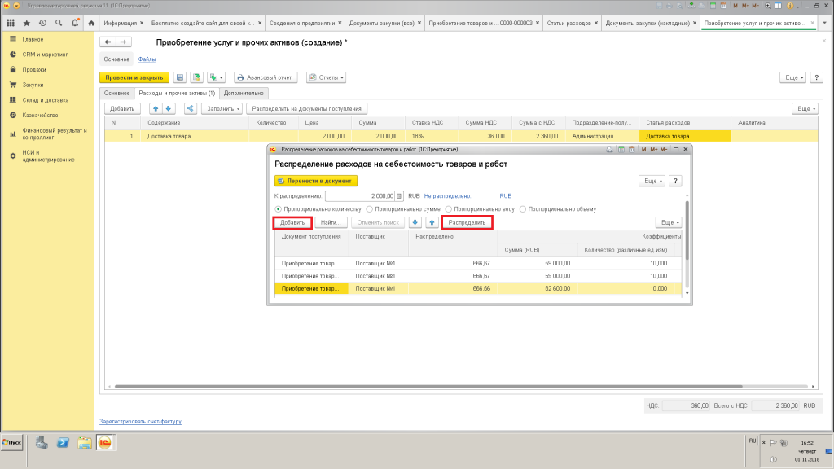This screenshot has height=469, width=834.
Task: Open the sections menu grid icon
Action: [x=11, y=23]
